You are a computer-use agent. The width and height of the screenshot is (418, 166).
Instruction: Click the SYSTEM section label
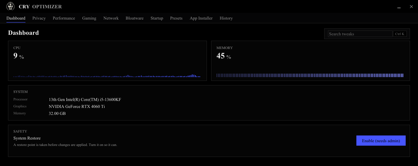[x=21, y=92]
